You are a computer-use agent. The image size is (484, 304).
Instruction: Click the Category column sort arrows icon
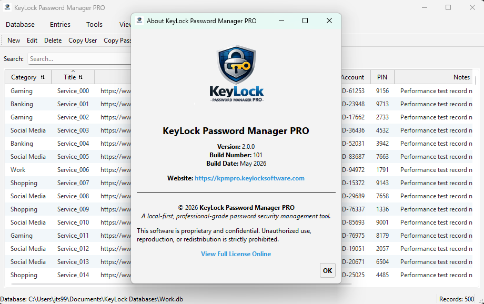[x=43, y=77]
